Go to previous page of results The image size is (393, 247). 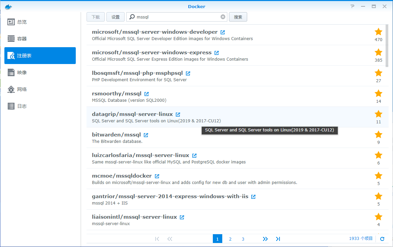click(x=170, y=239)
